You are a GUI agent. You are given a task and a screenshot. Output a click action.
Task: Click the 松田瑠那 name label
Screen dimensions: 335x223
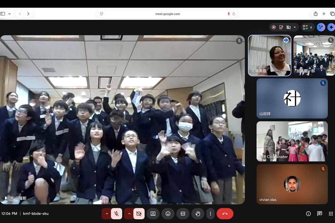tap(19, 198)
